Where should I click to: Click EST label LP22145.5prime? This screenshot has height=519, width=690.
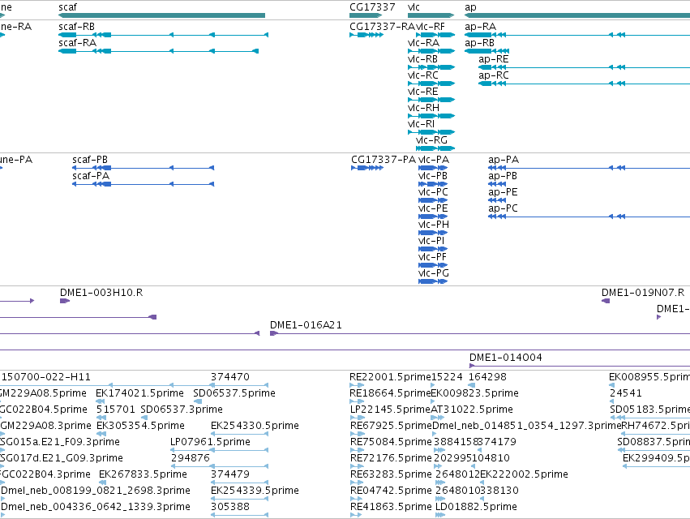(390, 410)
